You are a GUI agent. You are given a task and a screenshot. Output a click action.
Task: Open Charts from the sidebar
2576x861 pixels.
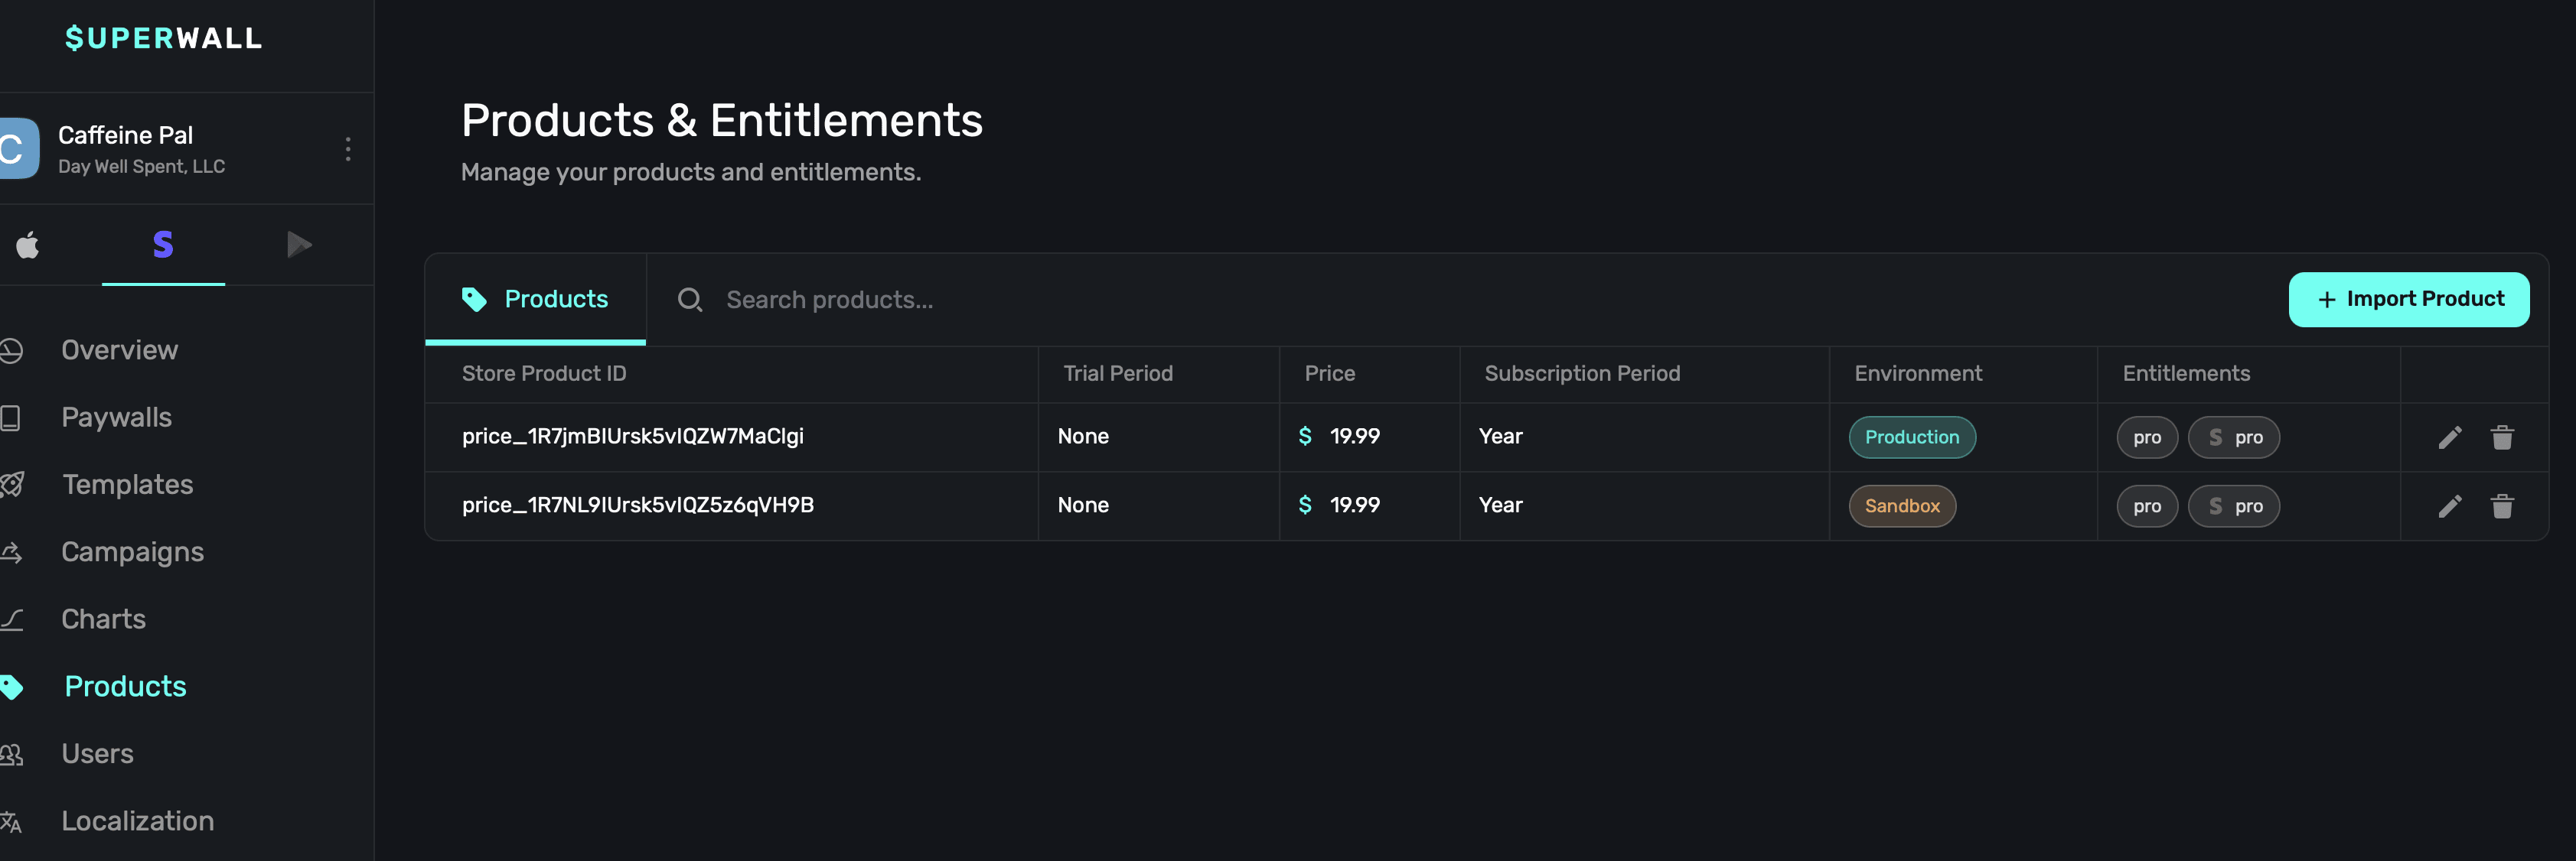pyautogui.click(x=103, y=619)
